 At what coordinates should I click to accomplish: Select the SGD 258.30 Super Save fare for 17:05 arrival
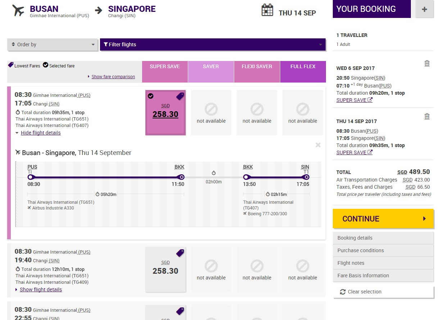[x=165, y=113]
